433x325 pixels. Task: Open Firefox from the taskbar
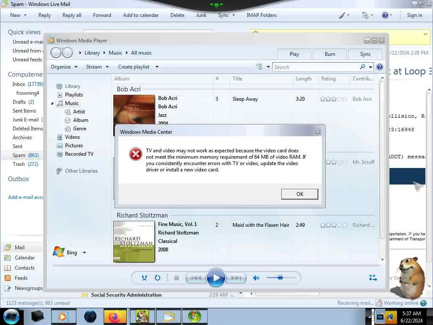pyautogui.click(x=115, y=317)
